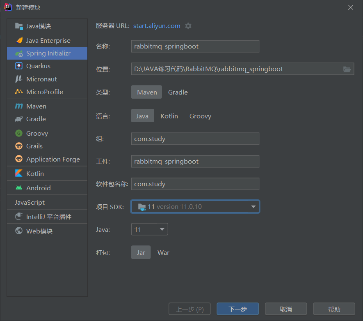Select Android module type
This screenshot has height=321, width=363.
click(x=47, y=188)
